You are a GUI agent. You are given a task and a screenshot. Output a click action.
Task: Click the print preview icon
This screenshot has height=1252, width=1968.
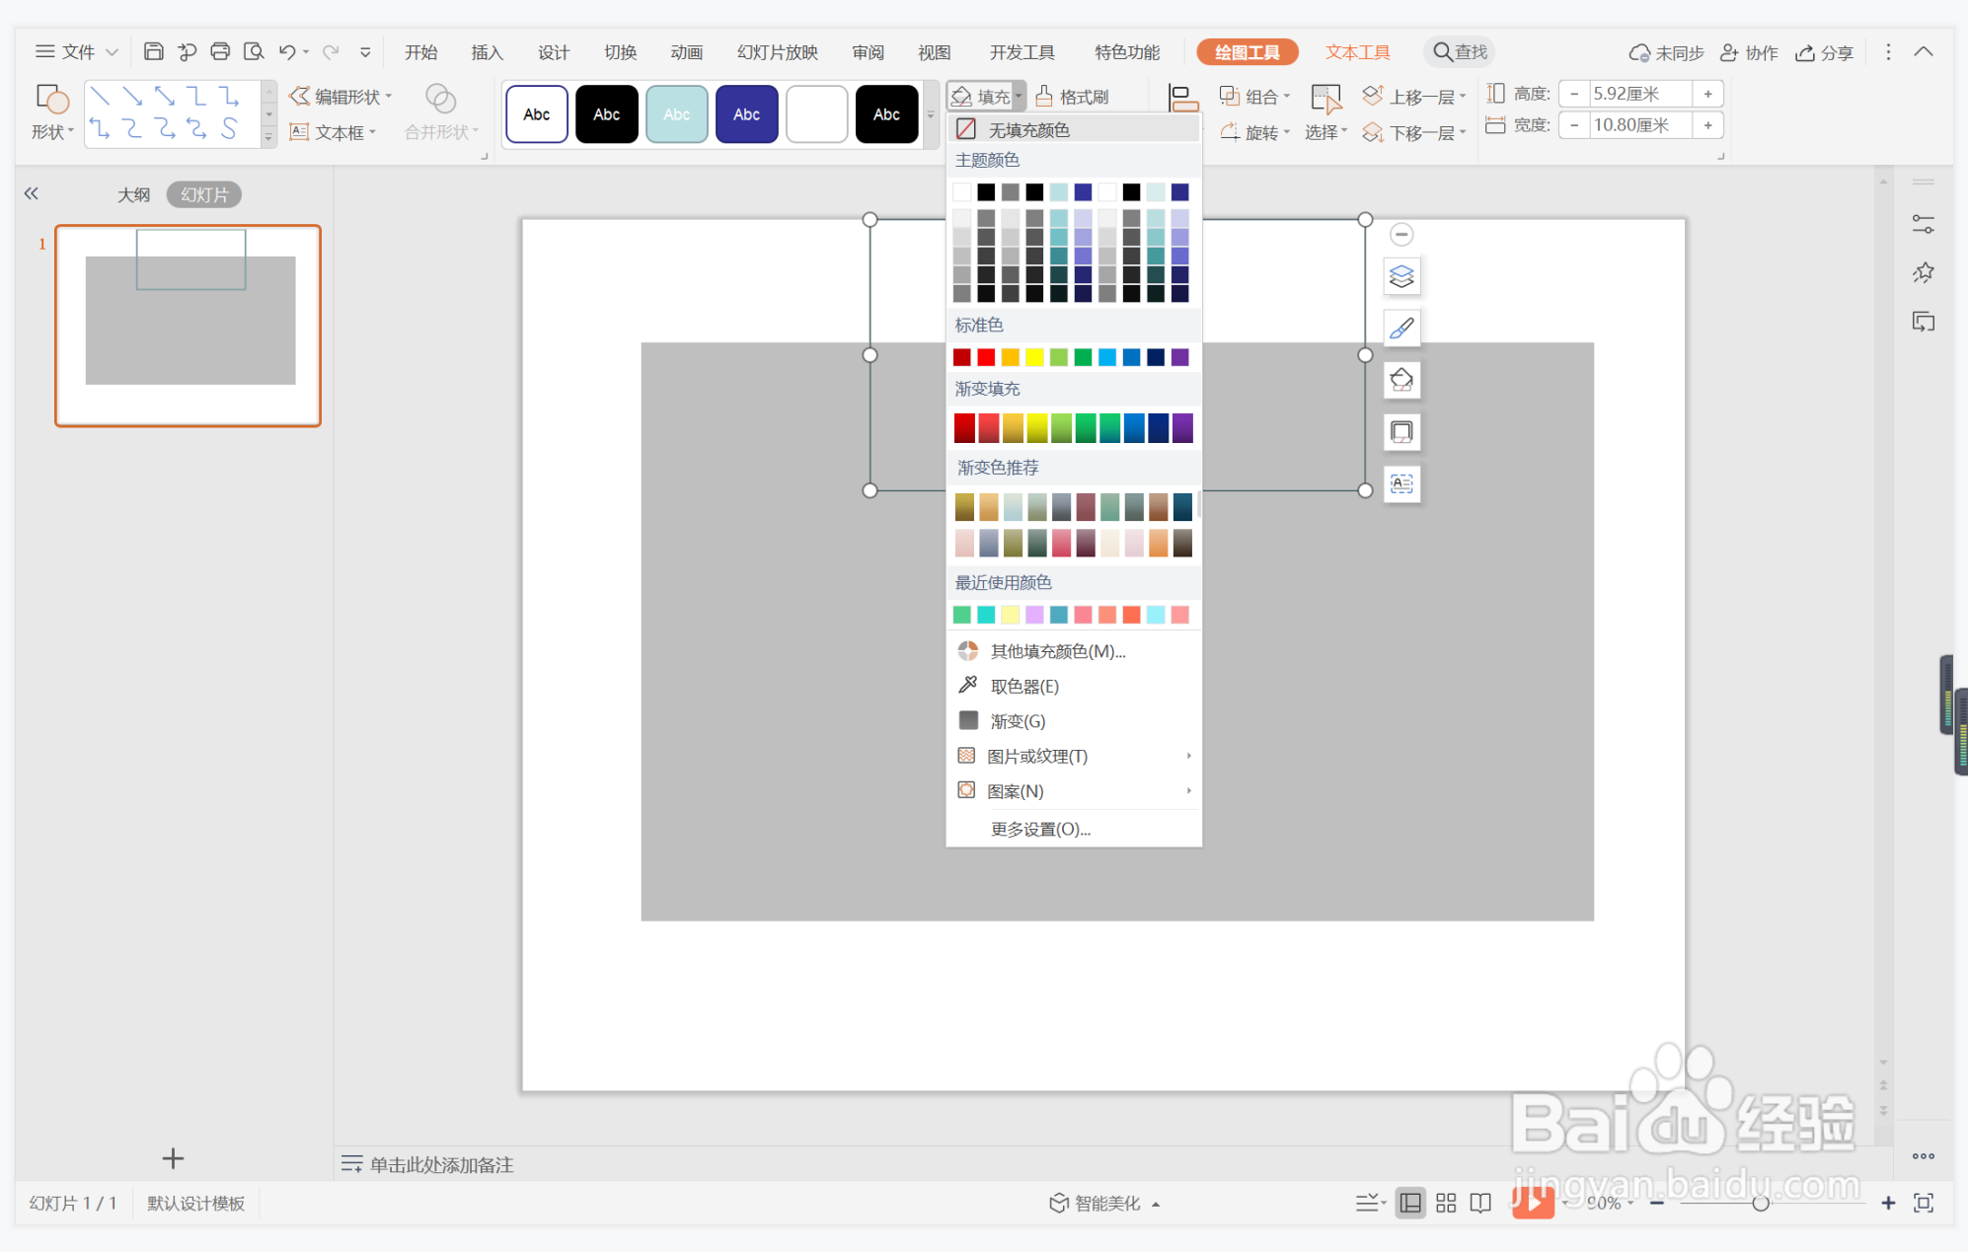click(254, 52)
